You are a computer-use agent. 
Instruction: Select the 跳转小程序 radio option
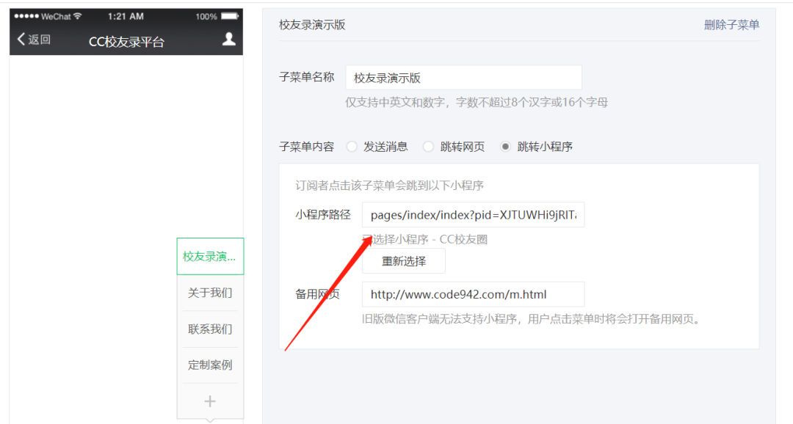(x=505, y=147)
